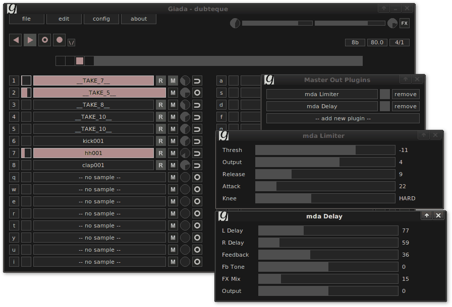Image resolution: width=452 pixels, height=307 pixels.
Task: Change loop mode for hh001 channel
Action: [197, 153]
